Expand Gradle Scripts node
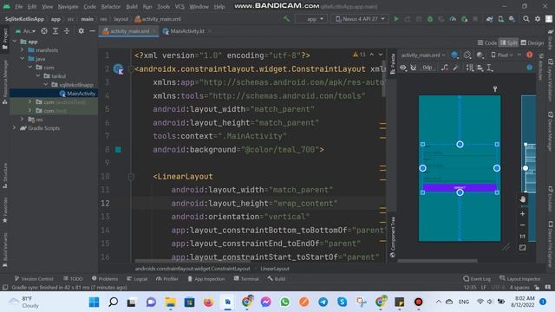Viewport: 555px width, 312px height. point(14,128)
